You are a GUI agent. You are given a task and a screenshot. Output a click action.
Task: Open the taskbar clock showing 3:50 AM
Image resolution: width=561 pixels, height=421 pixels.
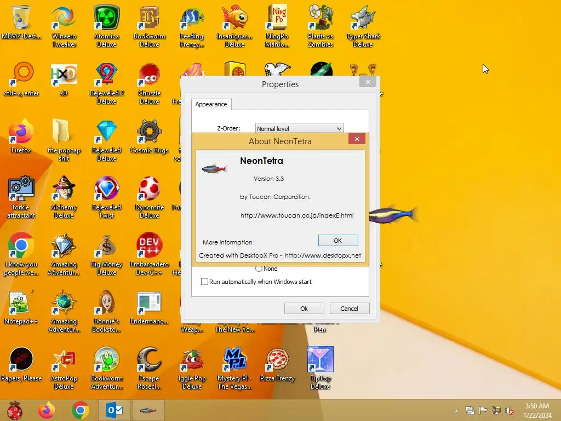[x=537, y=411]
